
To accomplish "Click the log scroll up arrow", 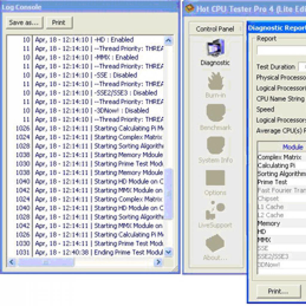I will tap(168, 40).
